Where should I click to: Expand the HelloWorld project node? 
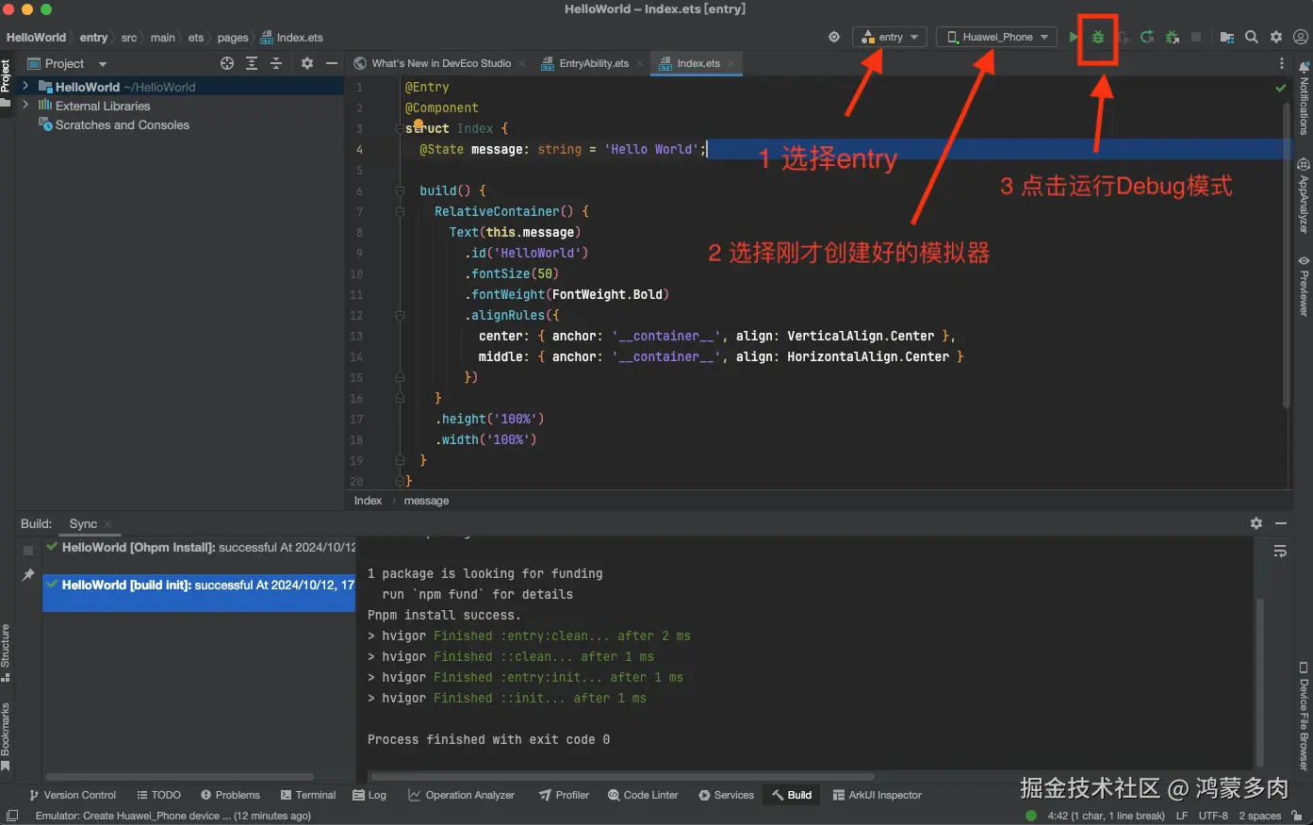click(x=25, y=86)
